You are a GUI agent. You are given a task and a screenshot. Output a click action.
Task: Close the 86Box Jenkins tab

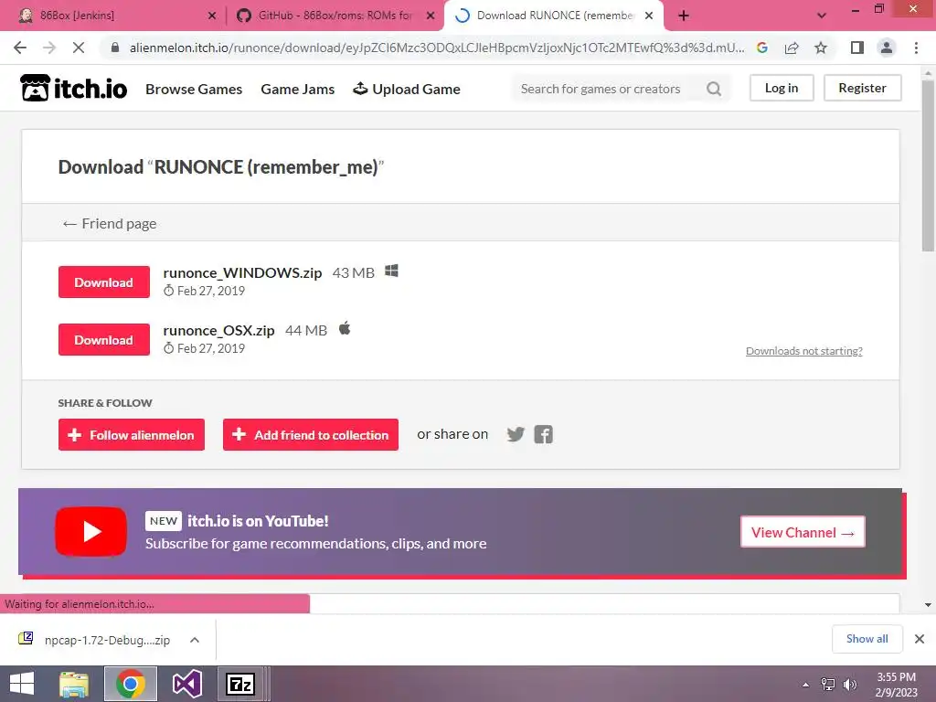[x=212, y=16]
